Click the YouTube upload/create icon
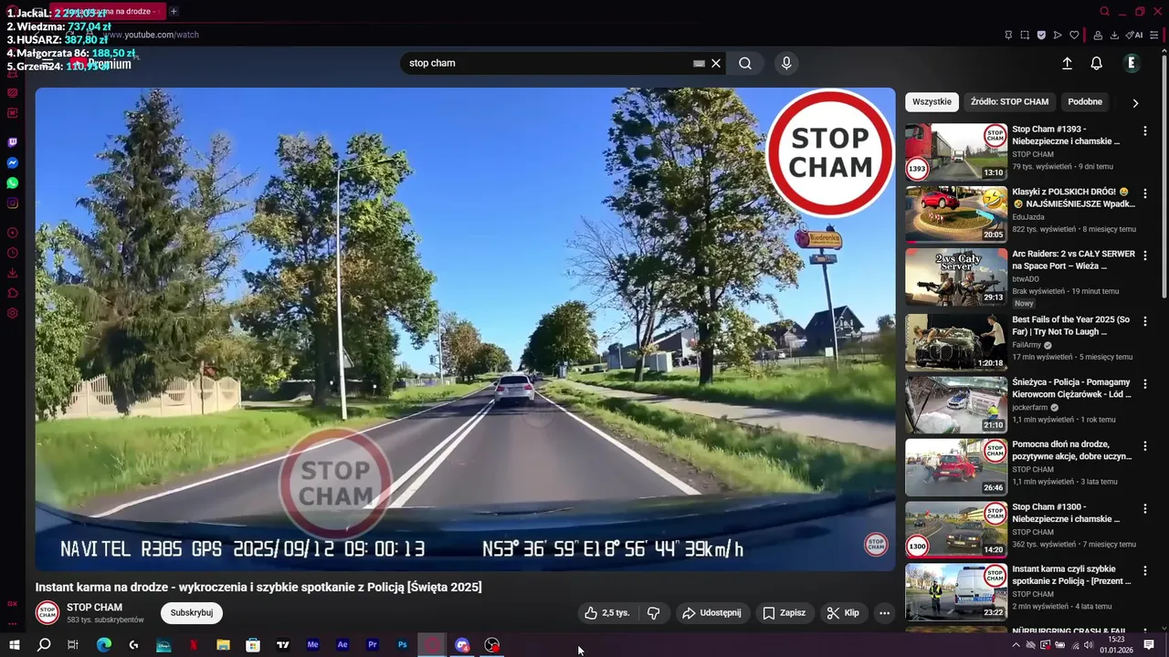Image resolution: width=1169 pixels, height=657 pixels. (1067, 63)
